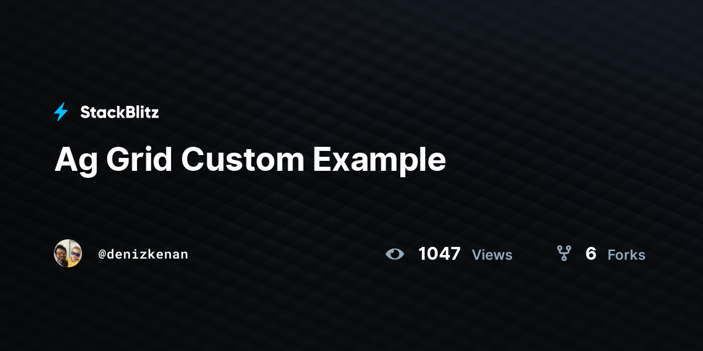Open the denizkenan profile avatar
This screenshot has width=703, height=351.
coord(68,253)
